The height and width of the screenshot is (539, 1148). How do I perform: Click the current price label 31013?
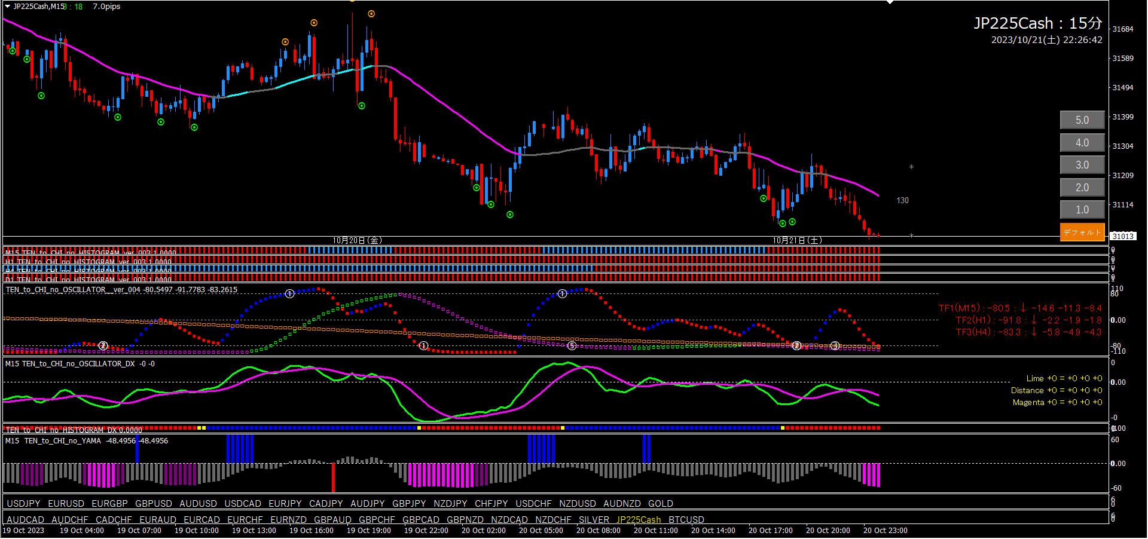click(x=1123, y=236)
